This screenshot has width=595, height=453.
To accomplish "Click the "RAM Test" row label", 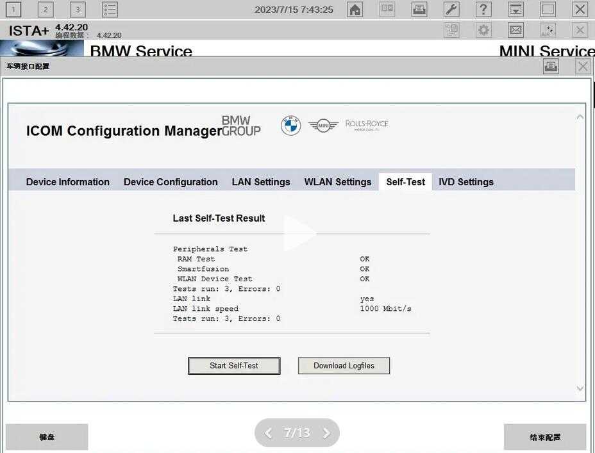I will 196,259.
